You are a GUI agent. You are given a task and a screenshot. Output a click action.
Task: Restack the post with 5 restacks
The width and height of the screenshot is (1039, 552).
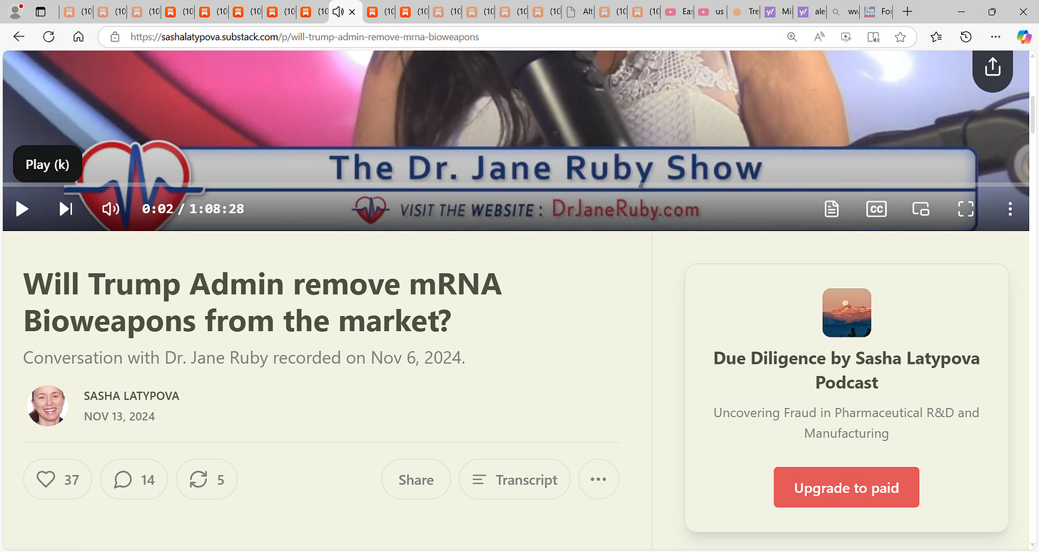coord(207,479)
